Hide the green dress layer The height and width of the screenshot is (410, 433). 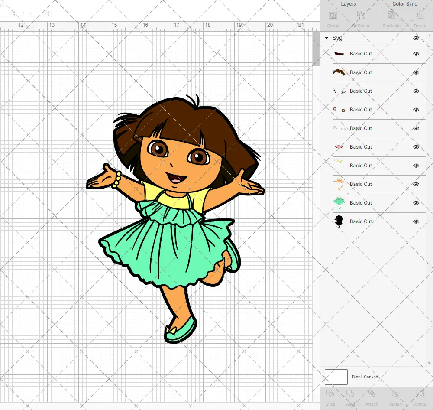pos(416,203)
